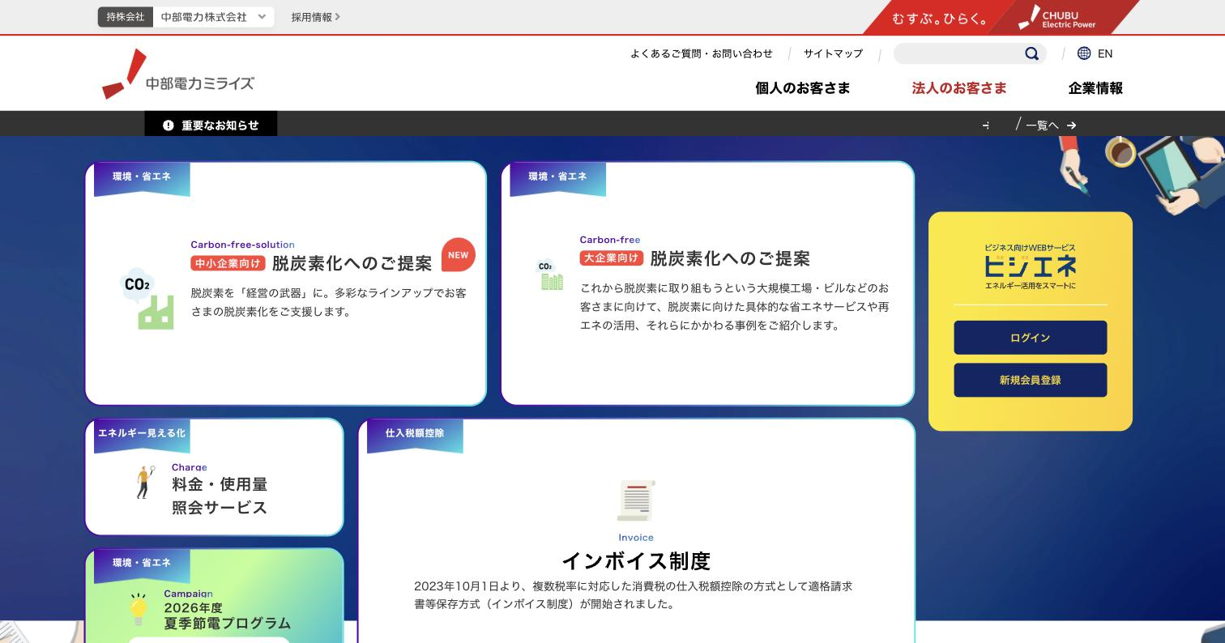1225x643 pixels.
Task: Open よくあるご質問・お問い合わせ page
Action: tap(702, 53)
